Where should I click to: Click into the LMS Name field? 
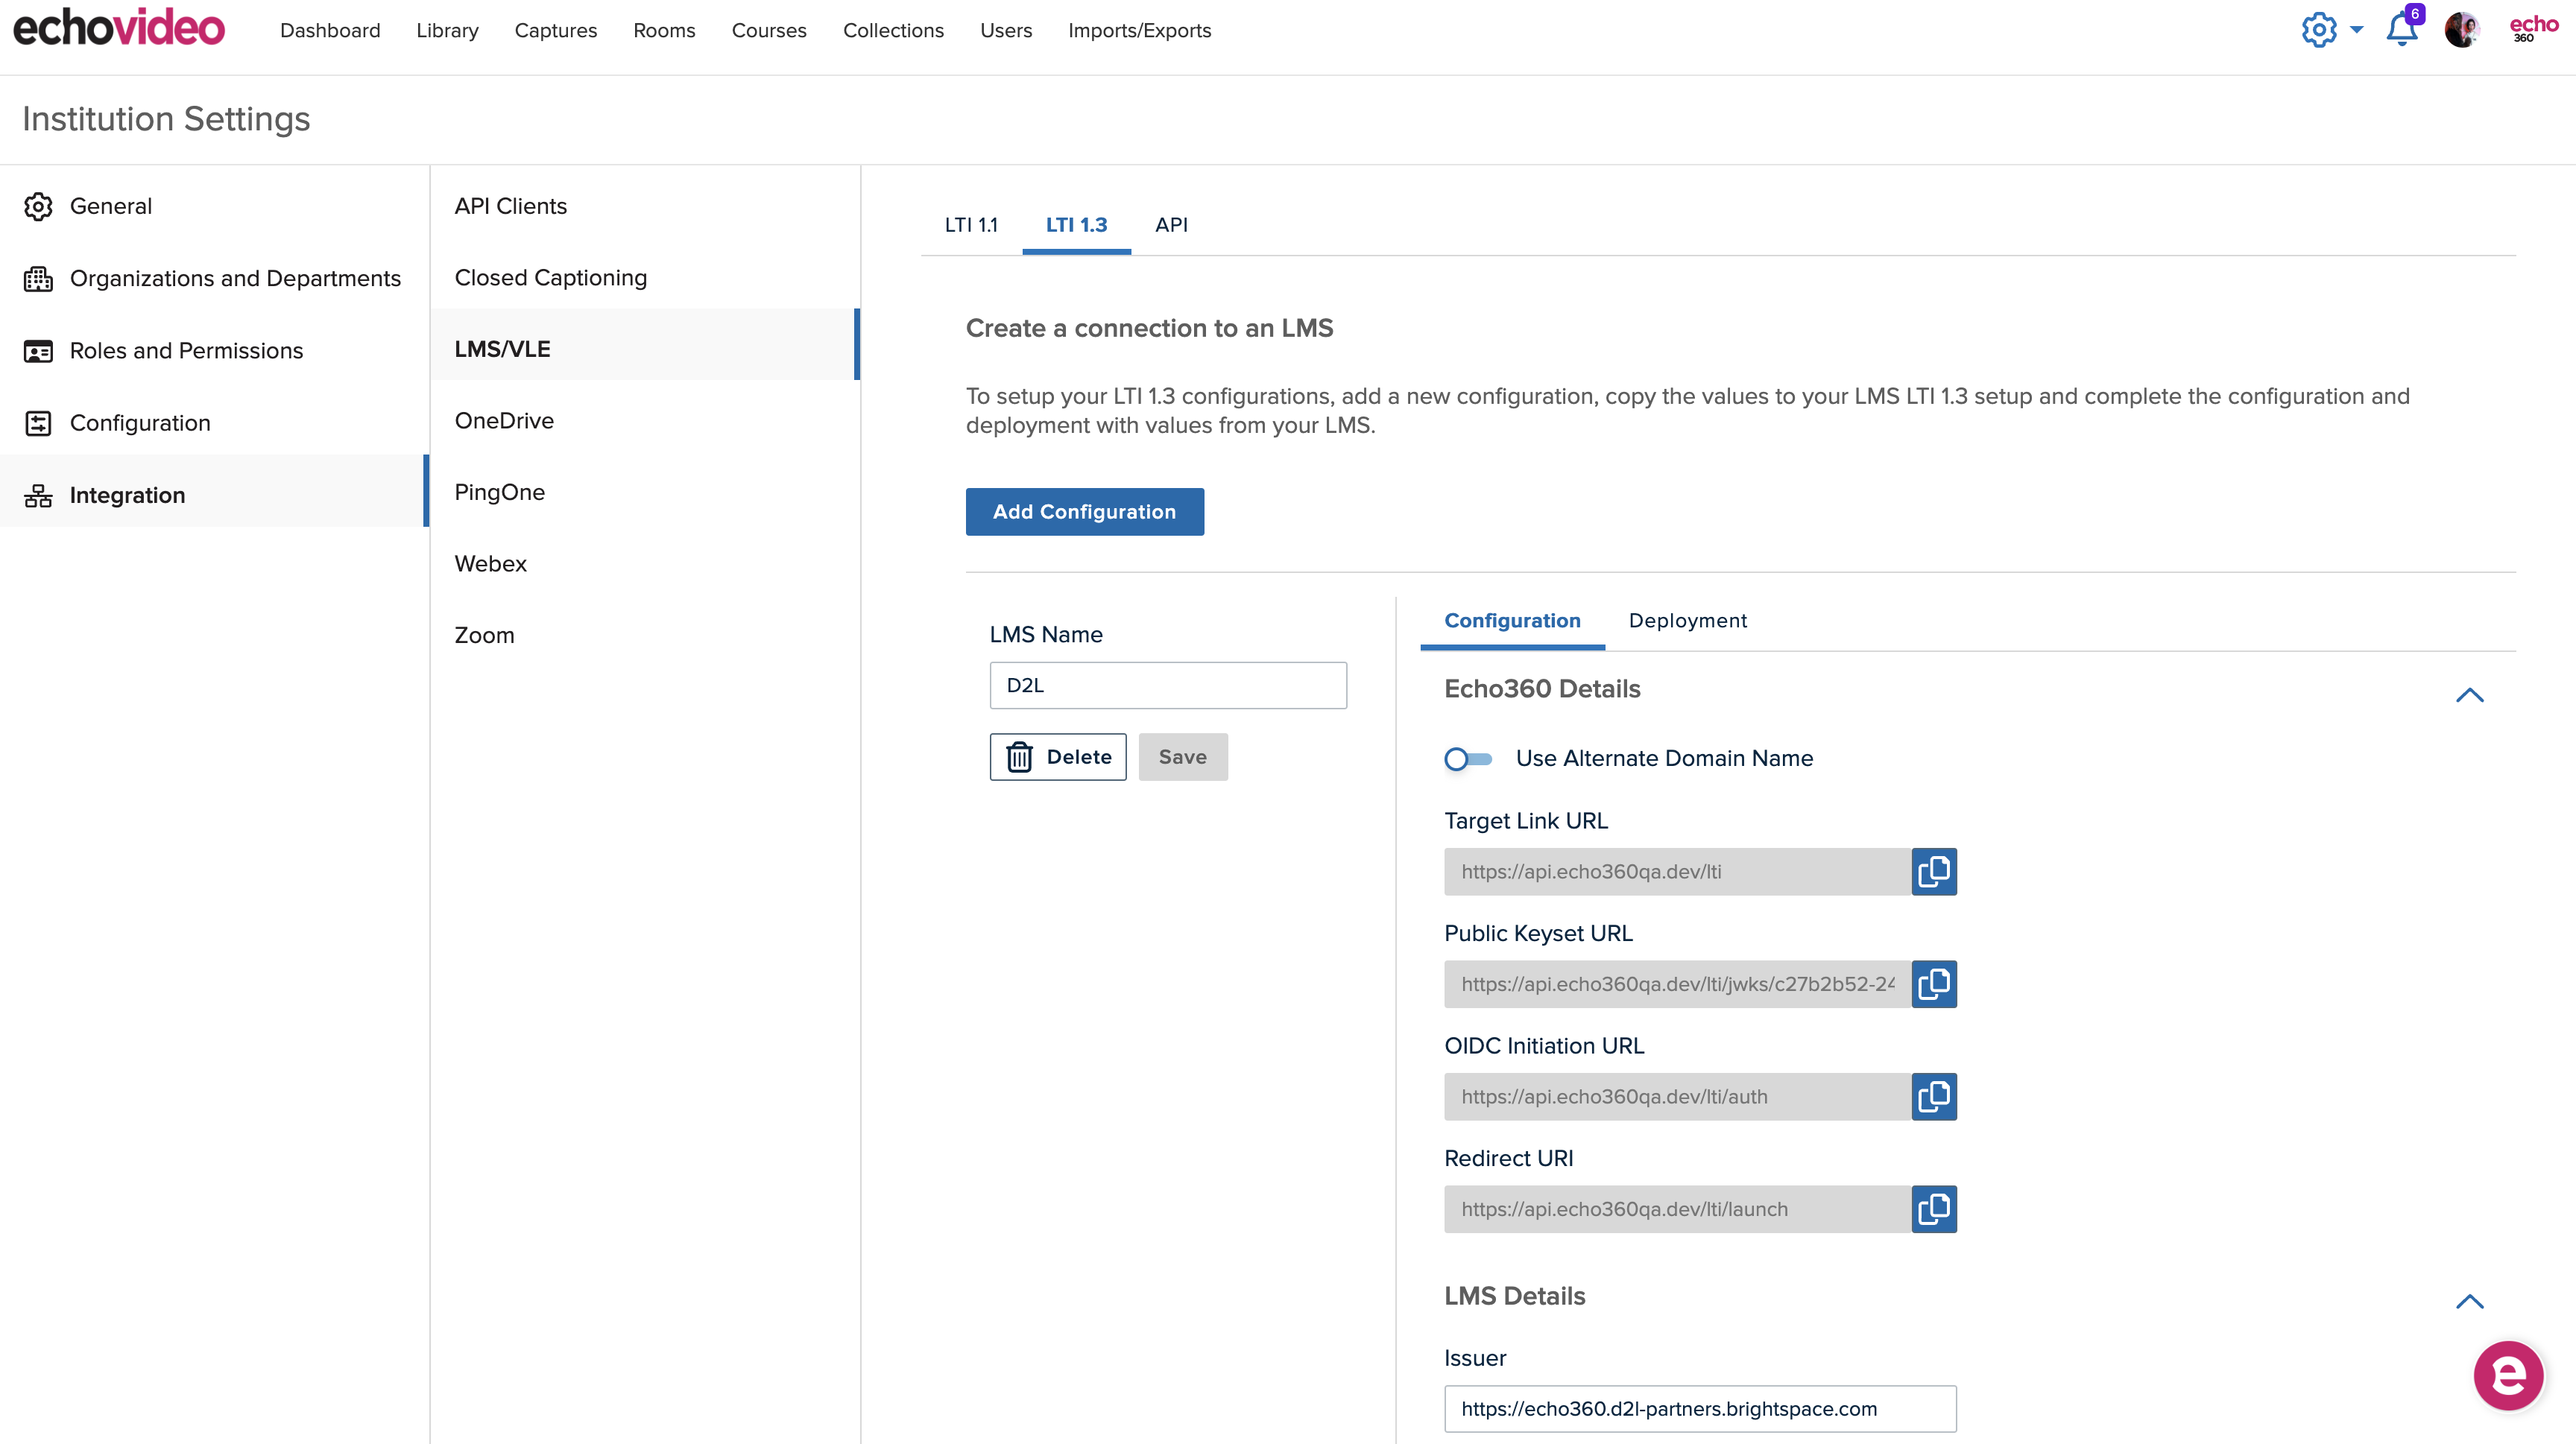point(1167,685)
